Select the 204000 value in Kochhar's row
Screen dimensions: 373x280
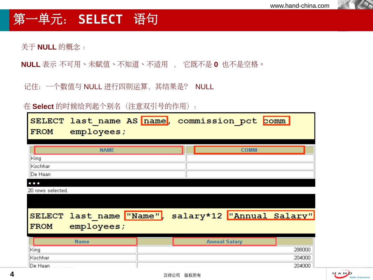(x=302, y=258)
